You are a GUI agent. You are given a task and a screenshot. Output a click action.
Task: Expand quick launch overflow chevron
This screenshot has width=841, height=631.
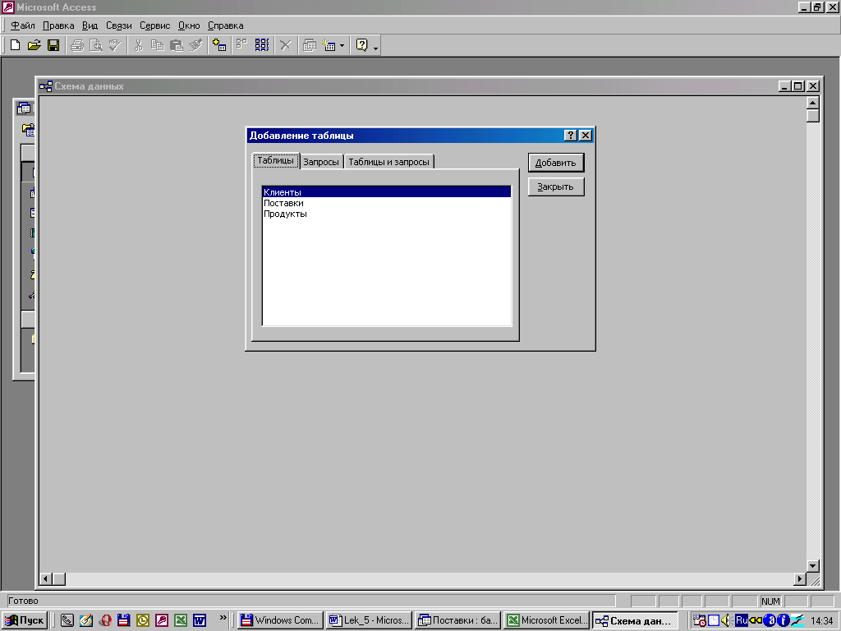(223, 619)
